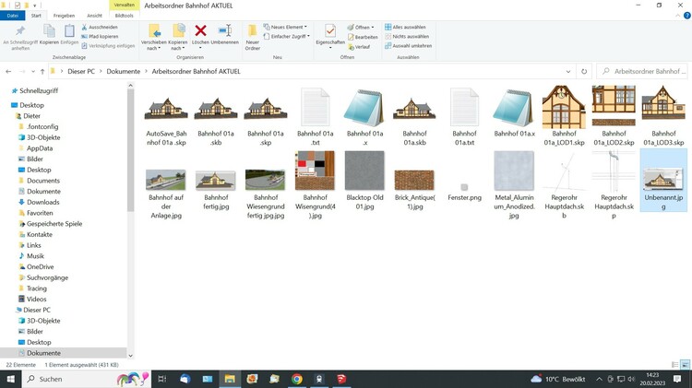
Task: Open the Freigeben ribbon tab
Action: (x=64, y=16)
